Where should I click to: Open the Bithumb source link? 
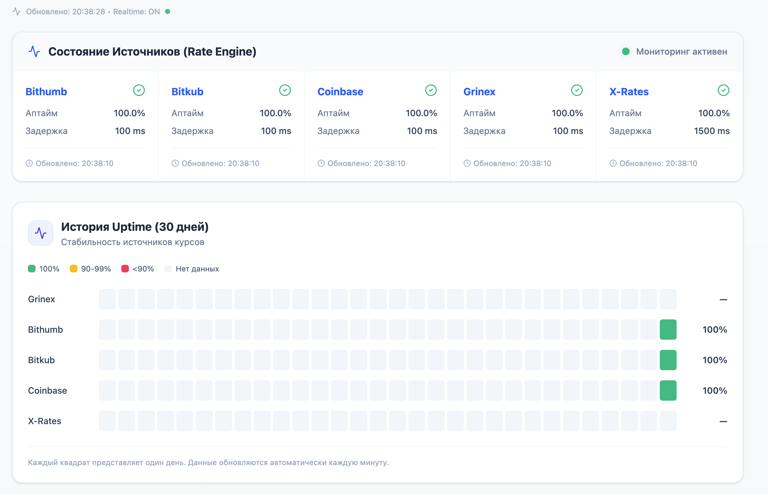pyautogui.click(x=46, y=92)
